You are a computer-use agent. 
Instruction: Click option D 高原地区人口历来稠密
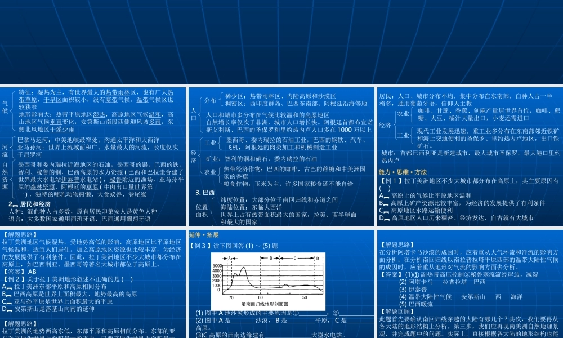click(x=456, y=217)
